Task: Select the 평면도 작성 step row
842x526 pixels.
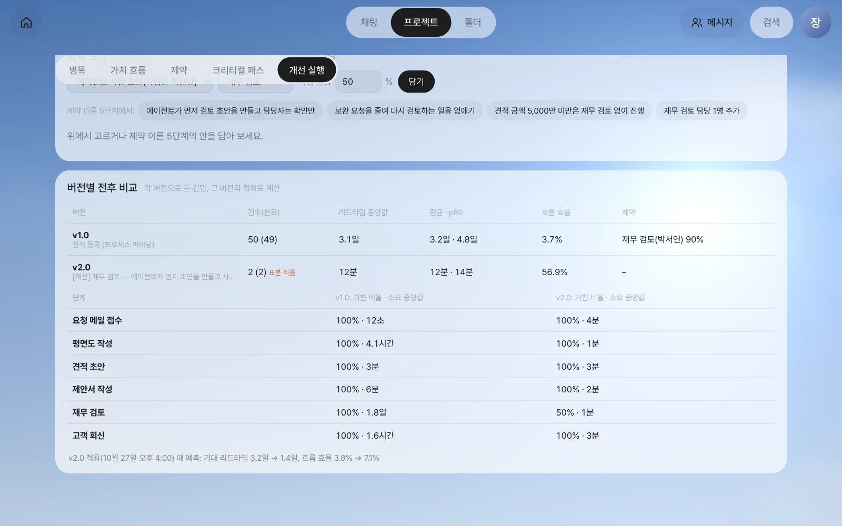Action: (421, 343)
